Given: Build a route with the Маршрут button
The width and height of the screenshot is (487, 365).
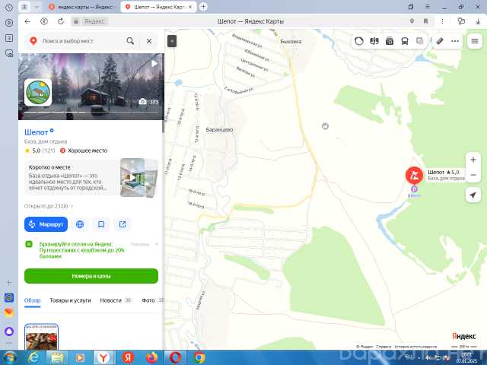Looking at the screenshot, I should (x=46, y=224).
